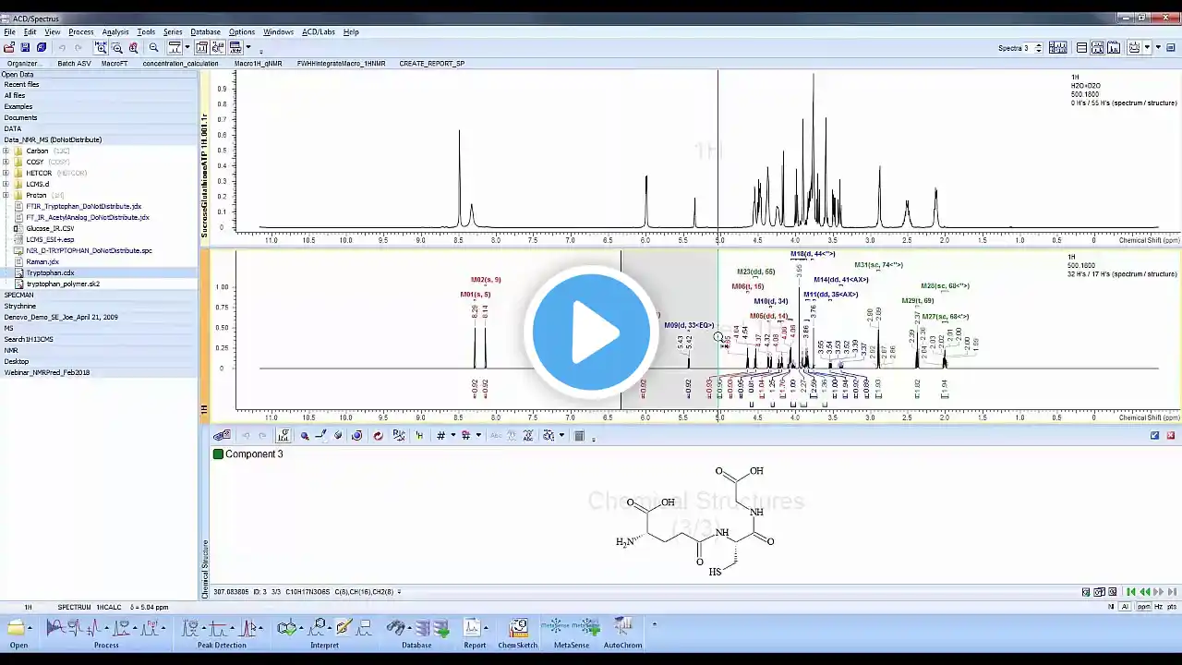This screenshot has width=1182, height=665.
Task: Expand the HETCOR folder in tree
Action: click(6, 173)
